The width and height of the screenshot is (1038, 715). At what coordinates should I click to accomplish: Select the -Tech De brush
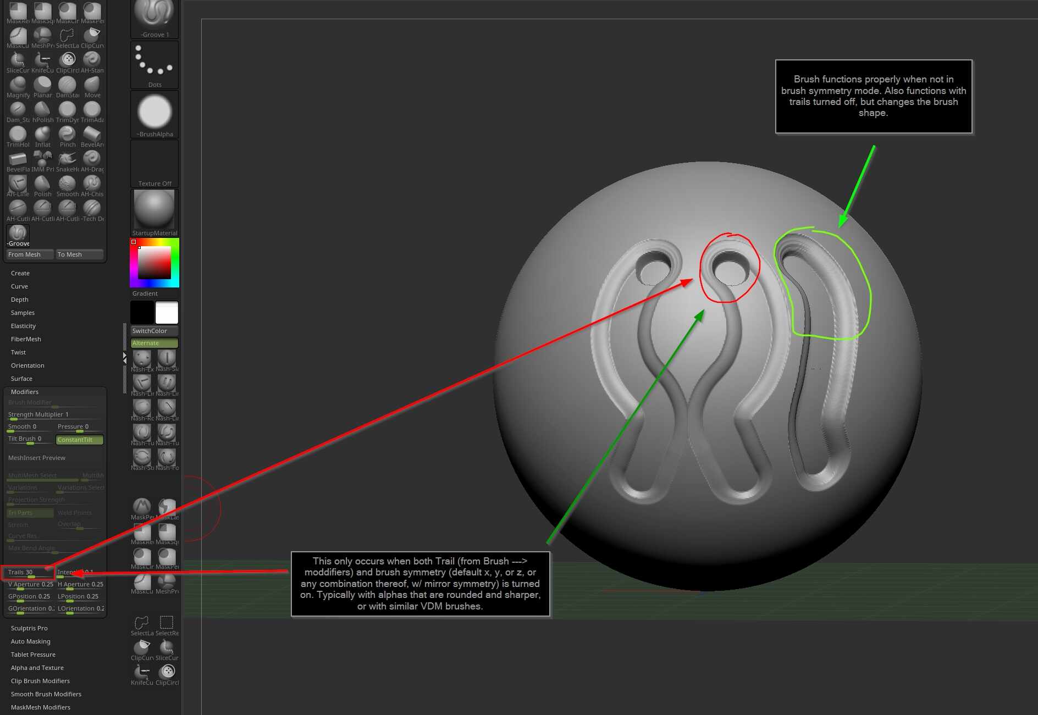(x=92, y=210)
